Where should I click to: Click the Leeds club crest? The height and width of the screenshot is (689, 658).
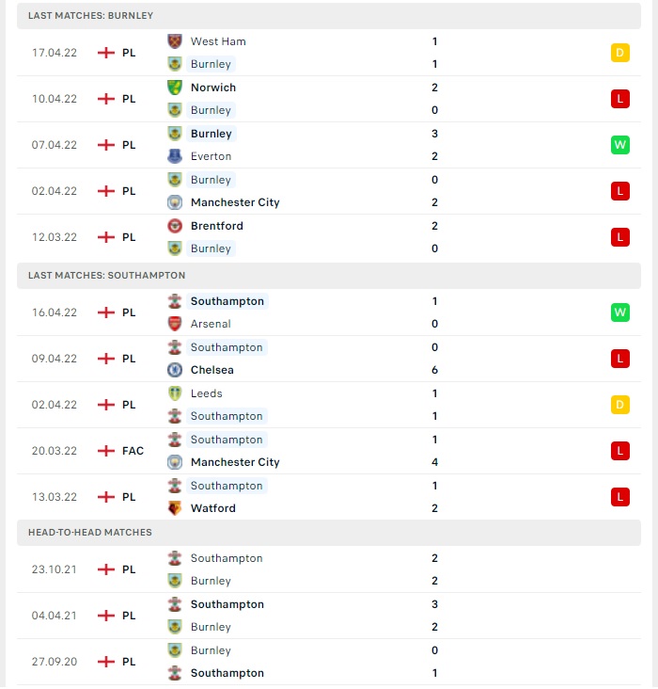coord(175,393)
